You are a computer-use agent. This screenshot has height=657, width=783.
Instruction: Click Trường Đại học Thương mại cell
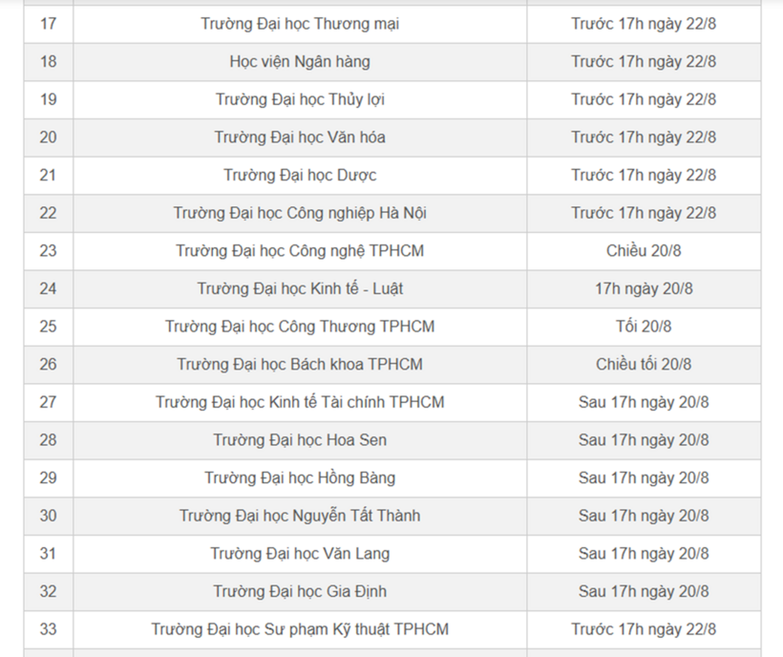pyautogui.click(x=300, y=24)
